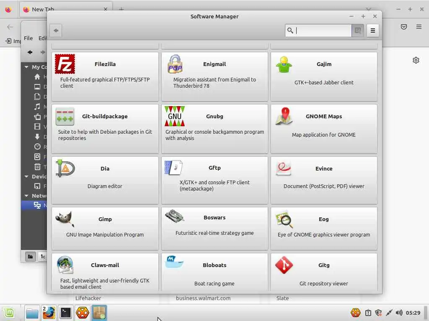This screenshot has height=321, width=429.
Task: Activate Software Manager taskbar item
Action: [x=99, y=313]
